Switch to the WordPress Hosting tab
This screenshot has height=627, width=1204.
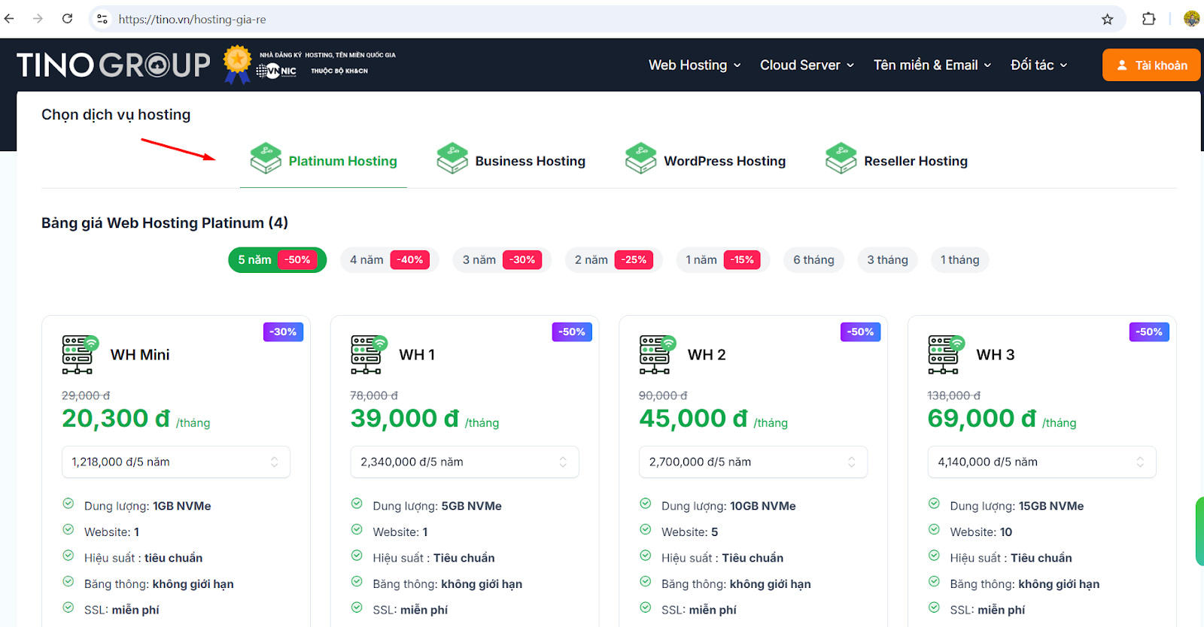pyautogui.click(x=705, y=161)
